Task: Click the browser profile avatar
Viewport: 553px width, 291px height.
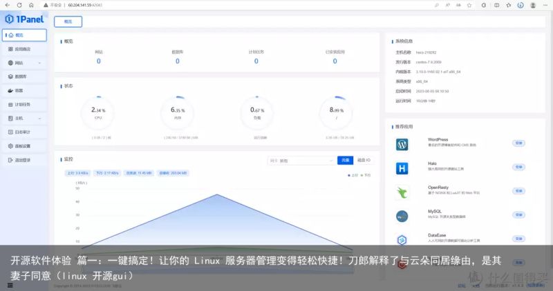Action: tap(533, 6)
